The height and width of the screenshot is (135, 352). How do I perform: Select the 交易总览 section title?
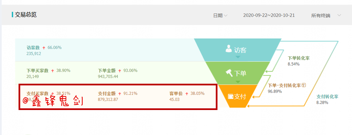click(x=26, y=15)
